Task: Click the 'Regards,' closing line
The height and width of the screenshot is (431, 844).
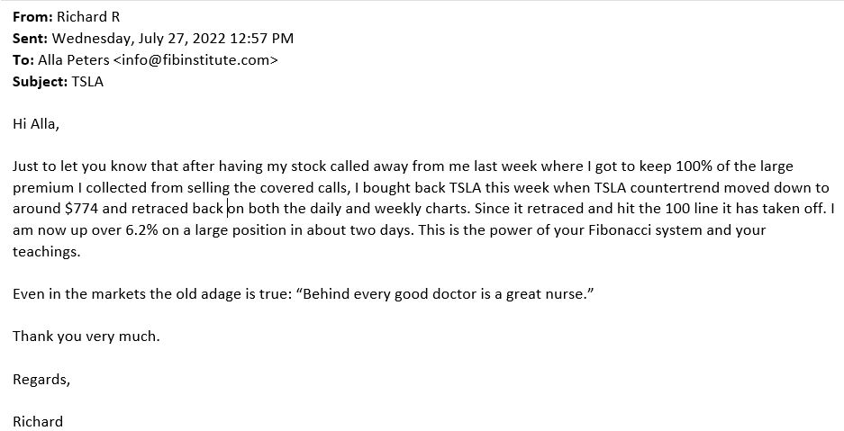Action: pos(41,380)
